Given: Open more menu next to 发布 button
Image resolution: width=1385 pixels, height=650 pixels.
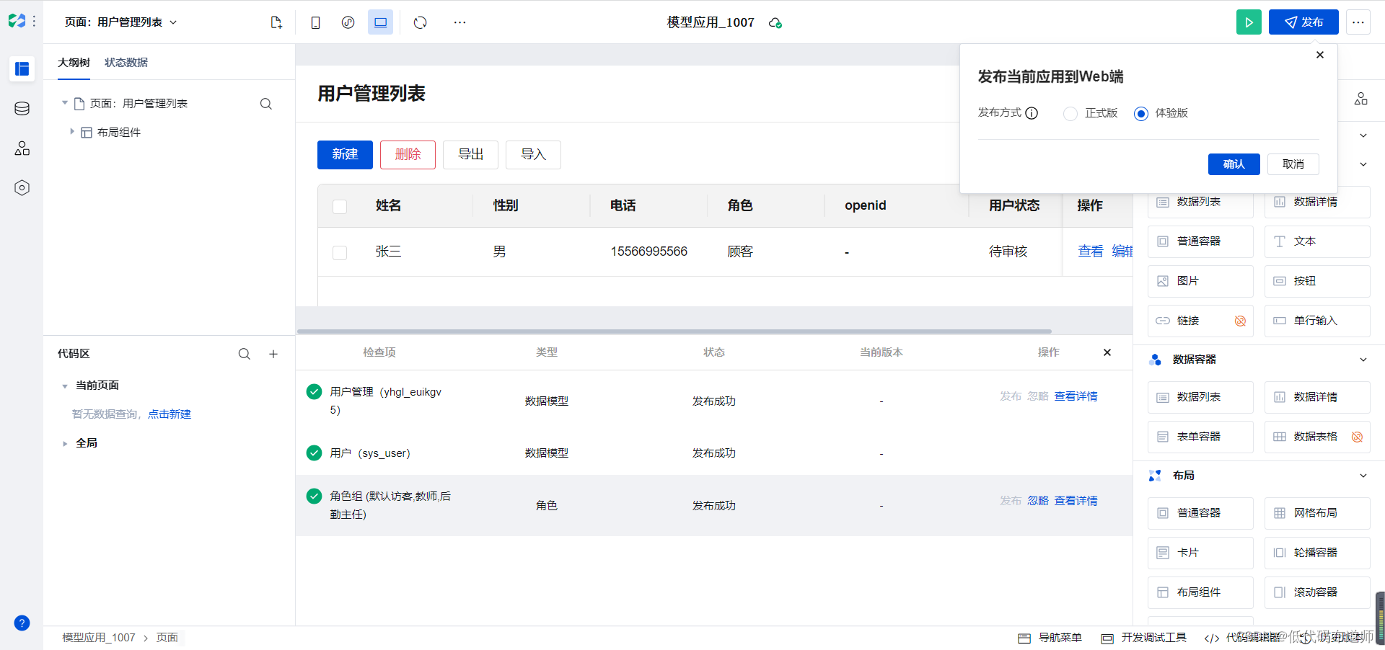Looking at the screenshot, I should [1358, 22].
